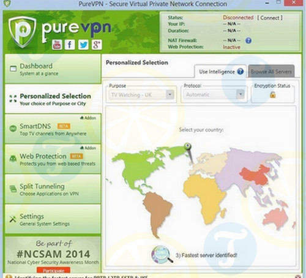Click the Addon label on SmartDNS
Viewport: 306px width, 278px height.
click(88, 118)
